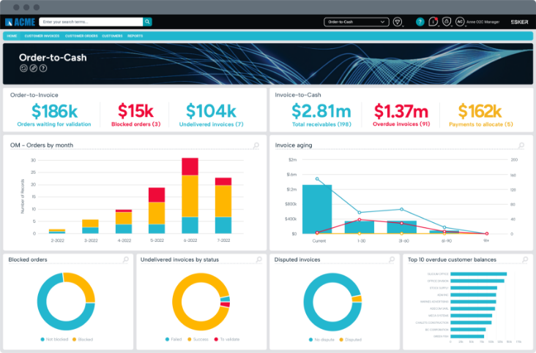The height and width of the screenshot is (353, 536).
Task: Go to the Customer Invoices tab
Action: click(41, 35)
